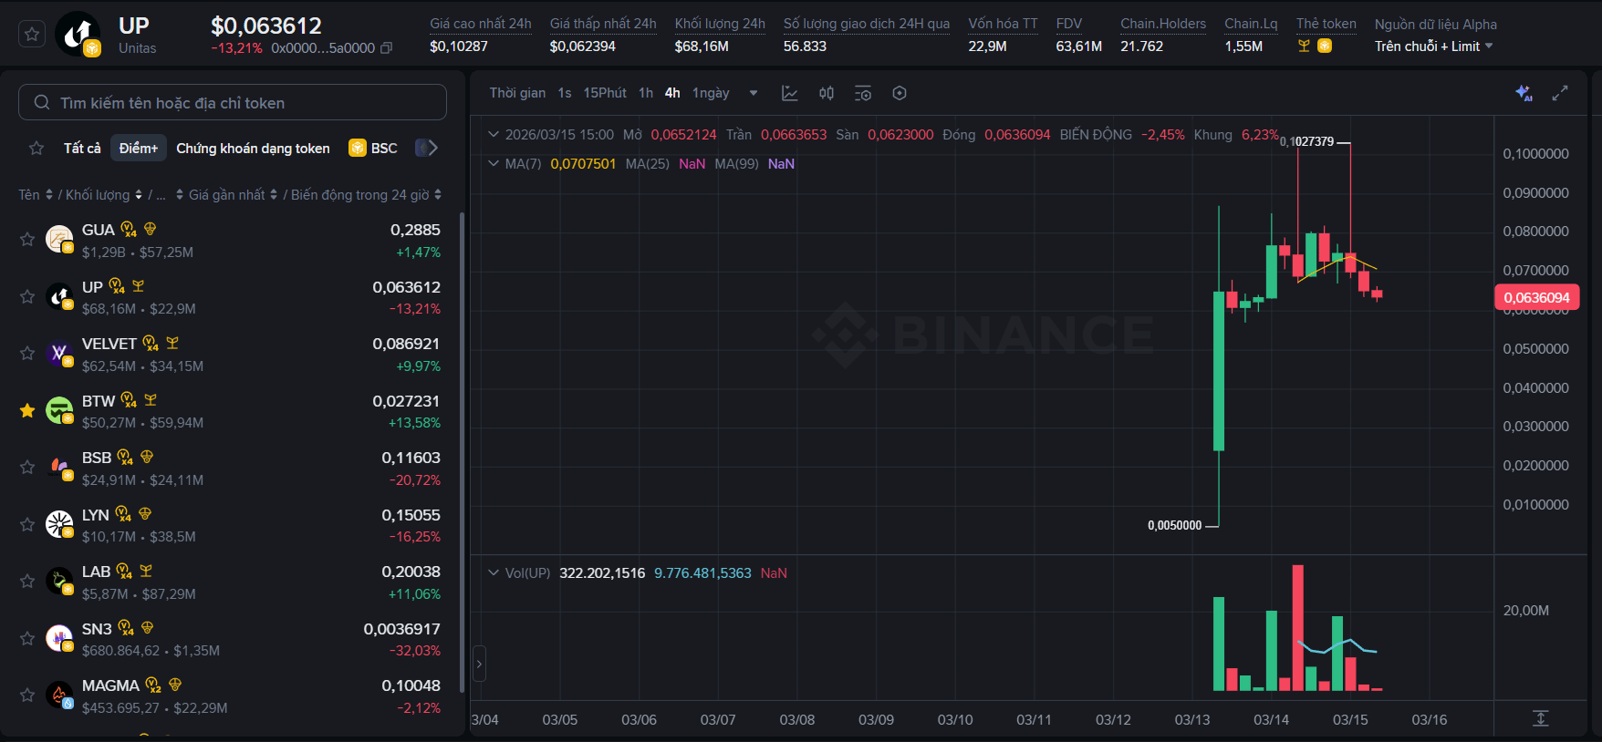Select the 4h time interval

(x=672, y=93)
